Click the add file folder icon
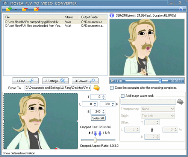This screenshot has height=157, width=188. click(x=9, y=9)
